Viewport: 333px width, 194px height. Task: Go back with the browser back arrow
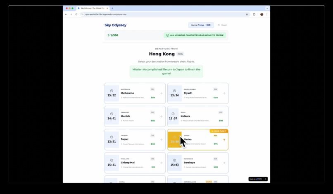(x=66, y=14)
